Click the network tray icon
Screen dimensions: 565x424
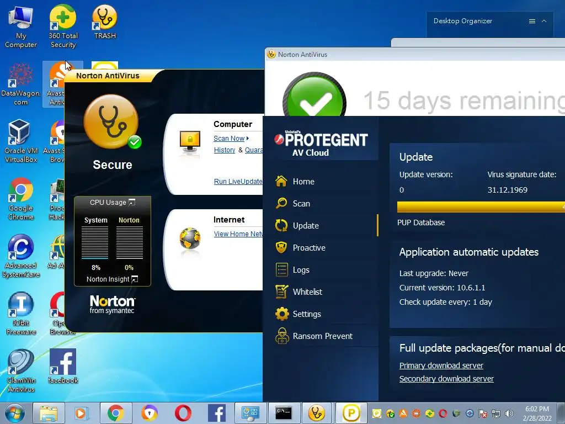(496, 413)
